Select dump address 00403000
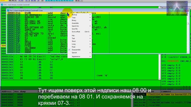 [x=7, y=94]
